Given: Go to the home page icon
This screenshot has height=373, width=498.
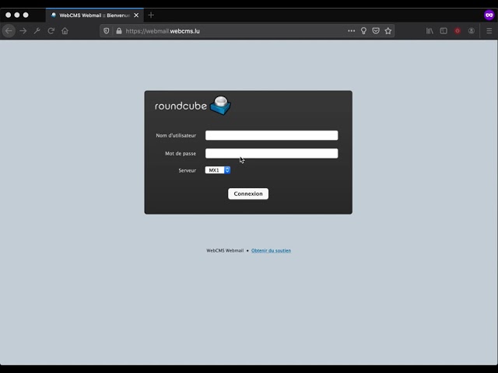Looking at the screenshot, I should click(x=65, y=31).
